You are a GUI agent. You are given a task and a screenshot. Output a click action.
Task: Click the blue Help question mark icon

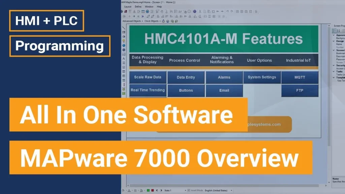(x=195, y=11)
